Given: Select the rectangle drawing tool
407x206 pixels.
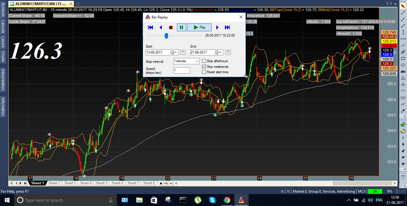Looking at the screenshot, I should 403,58.
